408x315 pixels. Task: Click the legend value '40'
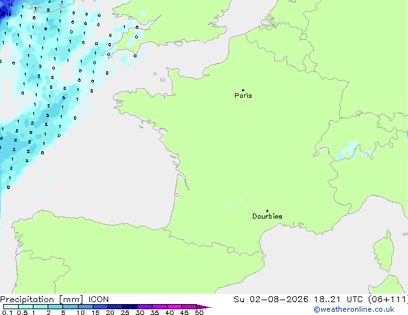[x=169, y=312]
